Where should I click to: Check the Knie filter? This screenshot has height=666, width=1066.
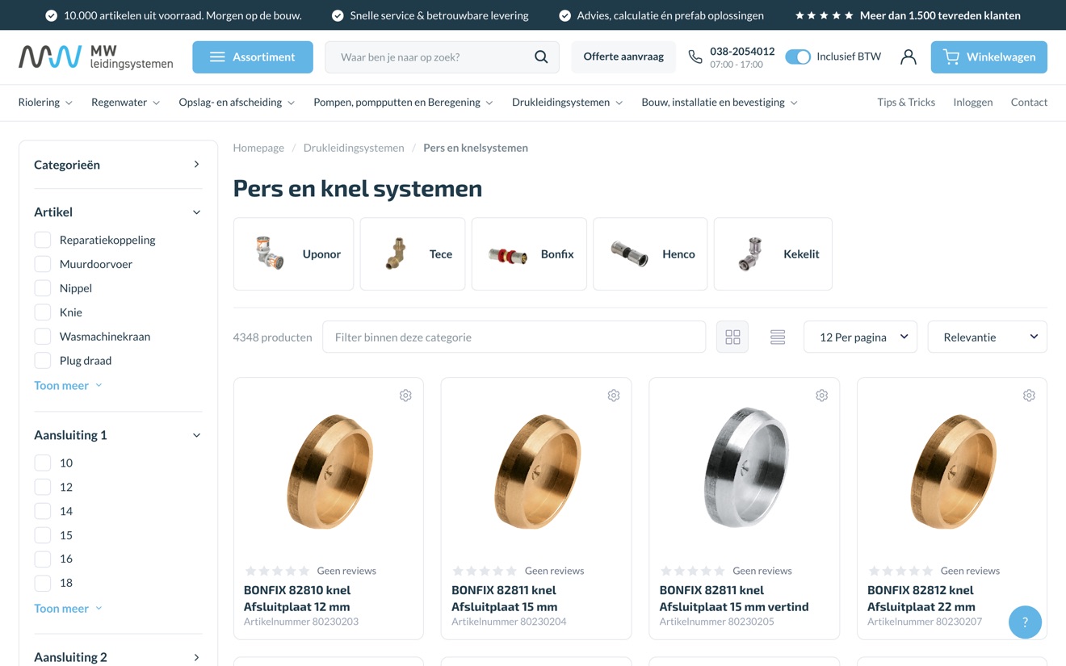point(43,312)
